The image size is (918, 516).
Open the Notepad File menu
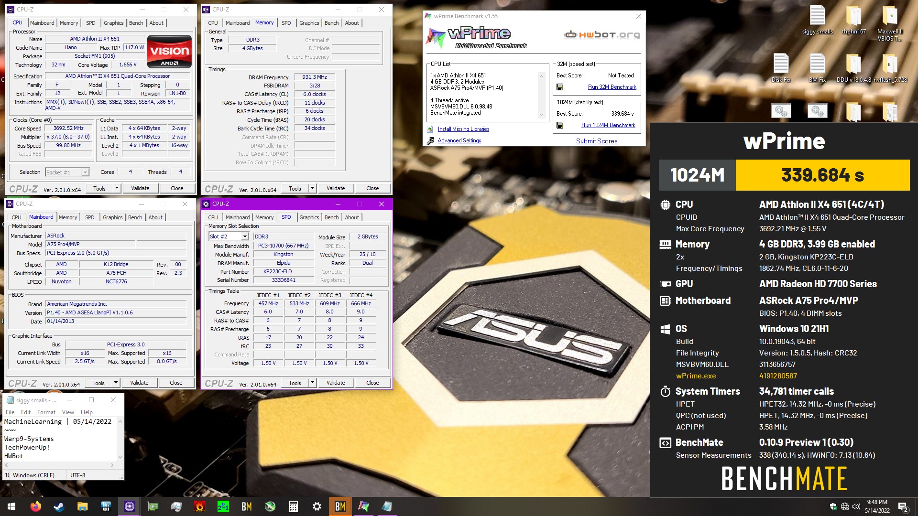coord(10,412)
